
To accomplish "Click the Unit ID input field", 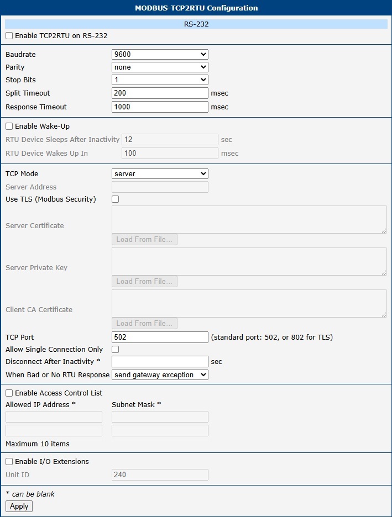I will tap(160, 475).
